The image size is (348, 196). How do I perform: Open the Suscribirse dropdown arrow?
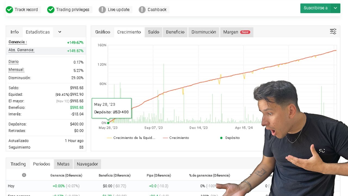tap(335, 8)
